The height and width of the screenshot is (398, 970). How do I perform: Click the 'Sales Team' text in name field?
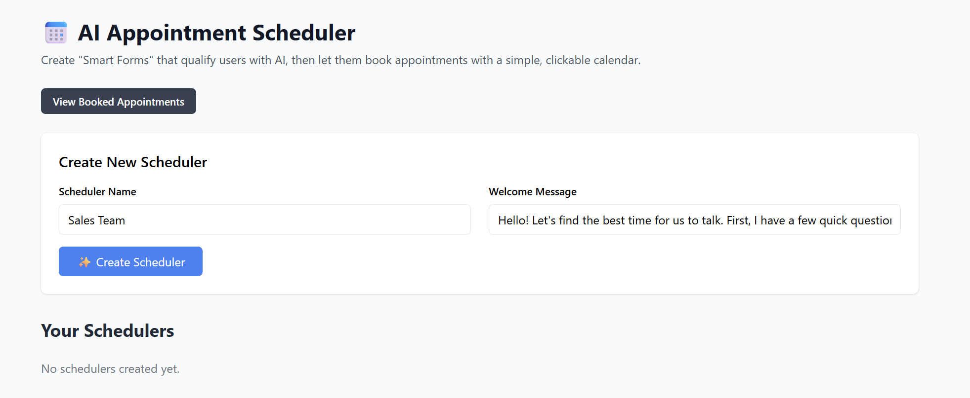(97, 220)
